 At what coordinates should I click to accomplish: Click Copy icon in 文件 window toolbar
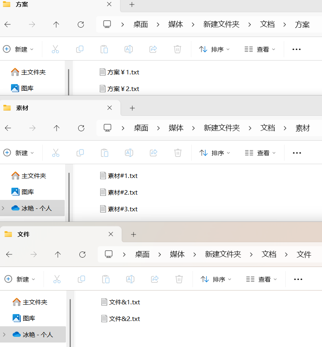pos(81,279)
